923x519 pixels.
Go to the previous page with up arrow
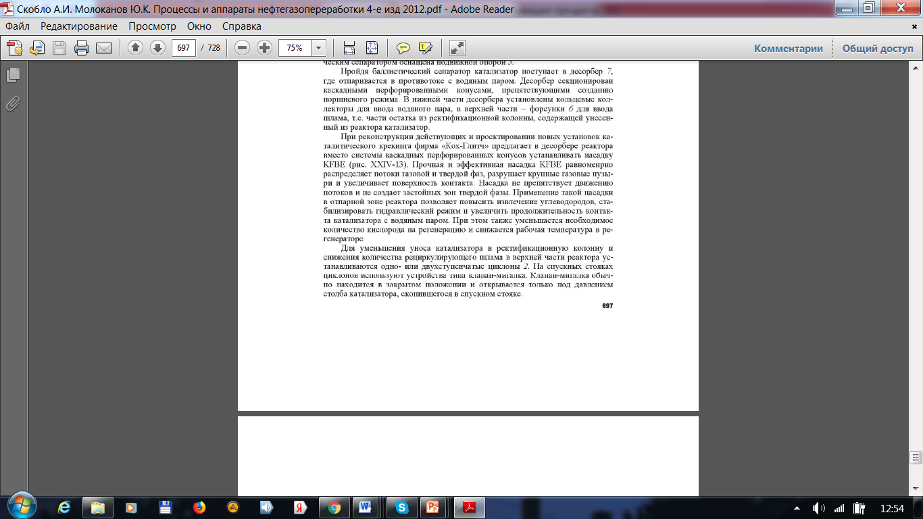[136, 48]
